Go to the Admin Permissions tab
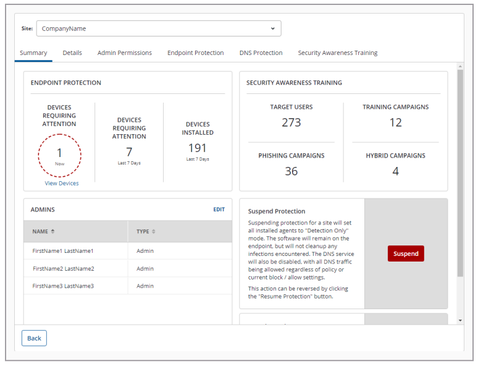Screen dimensions: 478x366 tap(124, 53)
